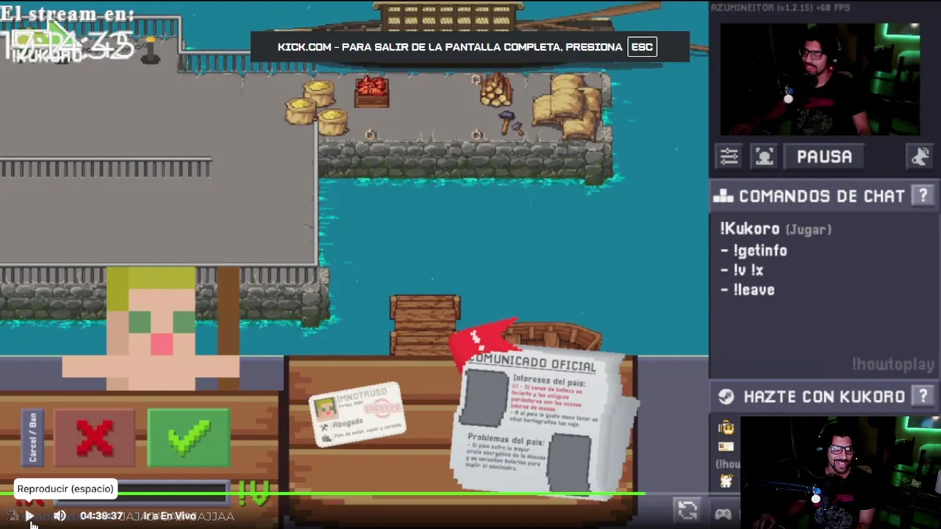
Task: Click the hammer on the dock
Action: 509,123
